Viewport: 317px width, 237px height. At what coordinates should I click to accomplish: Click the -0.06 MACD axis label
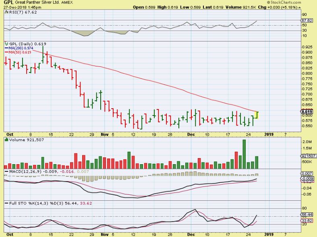click(307, 194)
